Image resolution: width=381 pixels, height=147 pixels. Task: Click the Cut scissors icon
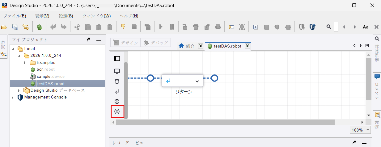[x=77, y=27]
